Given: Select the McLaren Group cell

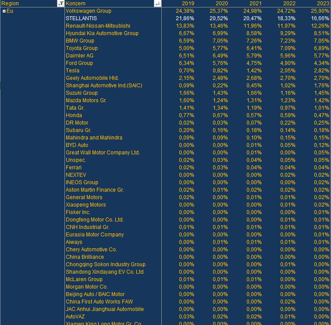Looking at the screenshot, I should pyautogui.click(x=84, y=279).
